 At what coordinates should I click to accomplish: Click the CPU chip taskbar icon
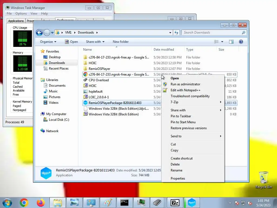click(x=157, y=203)
